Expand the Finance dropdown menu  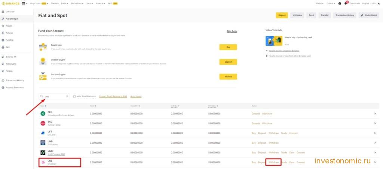(100, 3)
